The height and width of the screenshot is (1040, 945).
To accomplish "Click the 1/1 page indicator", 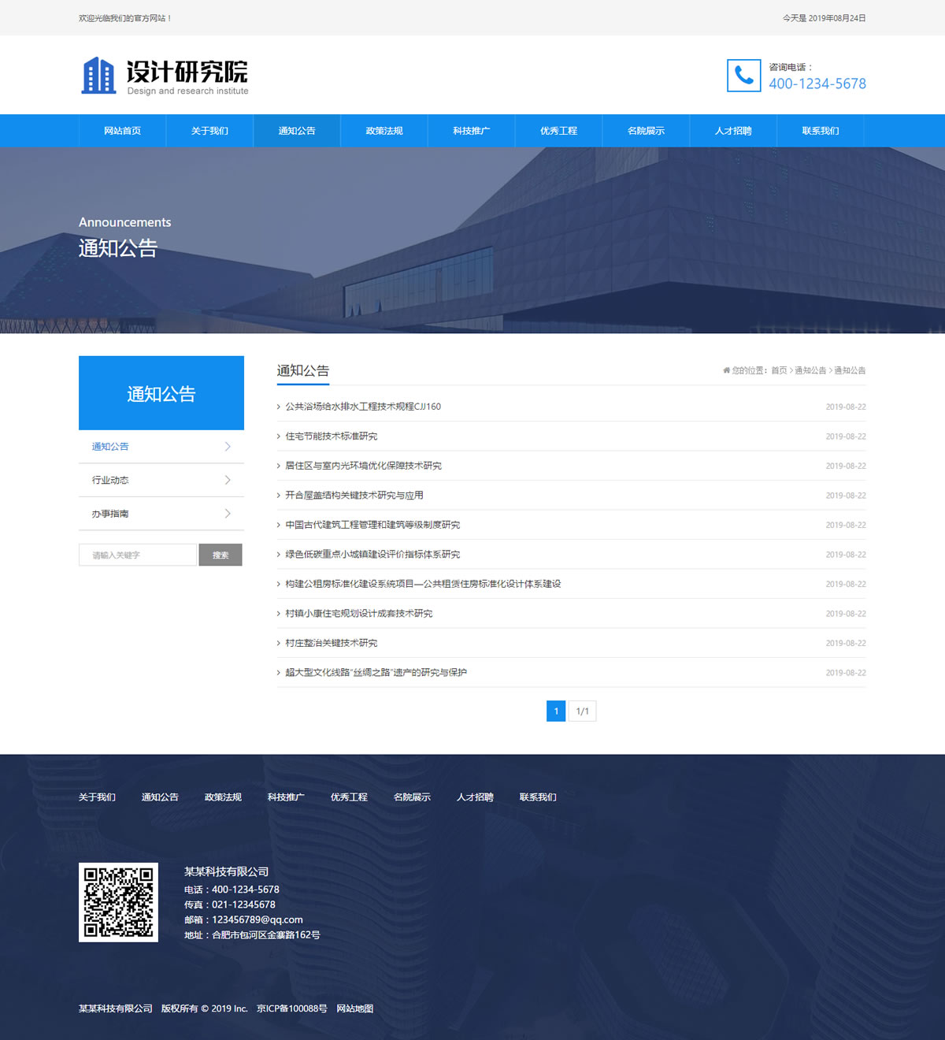I will click(x=583, y=711).
